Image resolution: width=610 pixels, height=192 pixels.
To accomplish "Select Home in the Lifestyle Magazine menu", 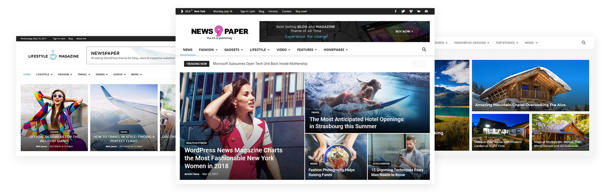I will pos(27,74).
